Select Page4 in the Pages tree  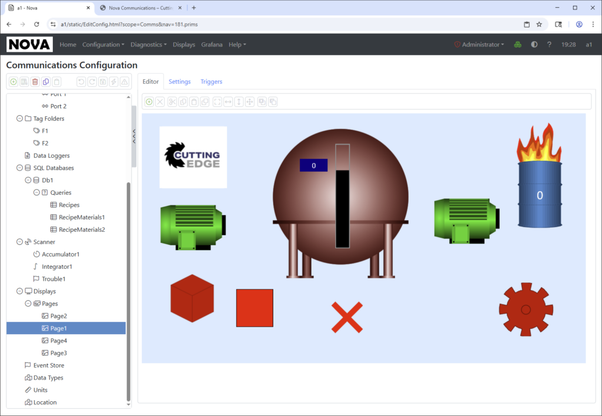click(x=58, y=341)
